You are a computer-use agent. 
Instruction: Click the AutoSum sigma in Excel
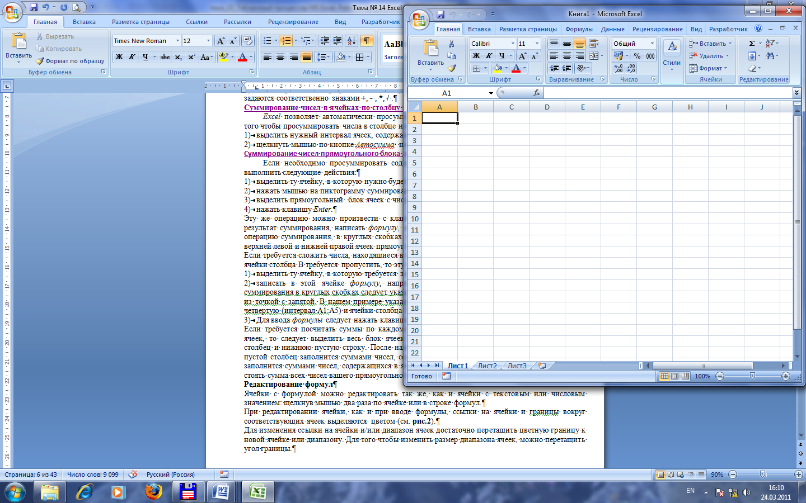[752, 43]
